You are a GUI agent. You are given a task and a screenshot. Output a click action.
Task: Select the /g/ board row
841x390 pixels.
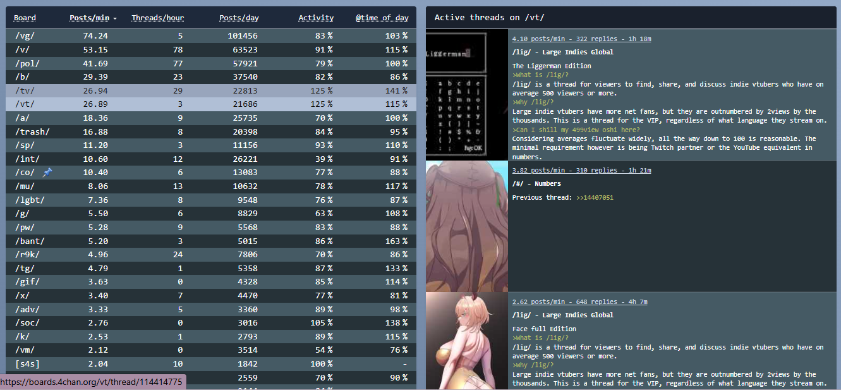211,214
